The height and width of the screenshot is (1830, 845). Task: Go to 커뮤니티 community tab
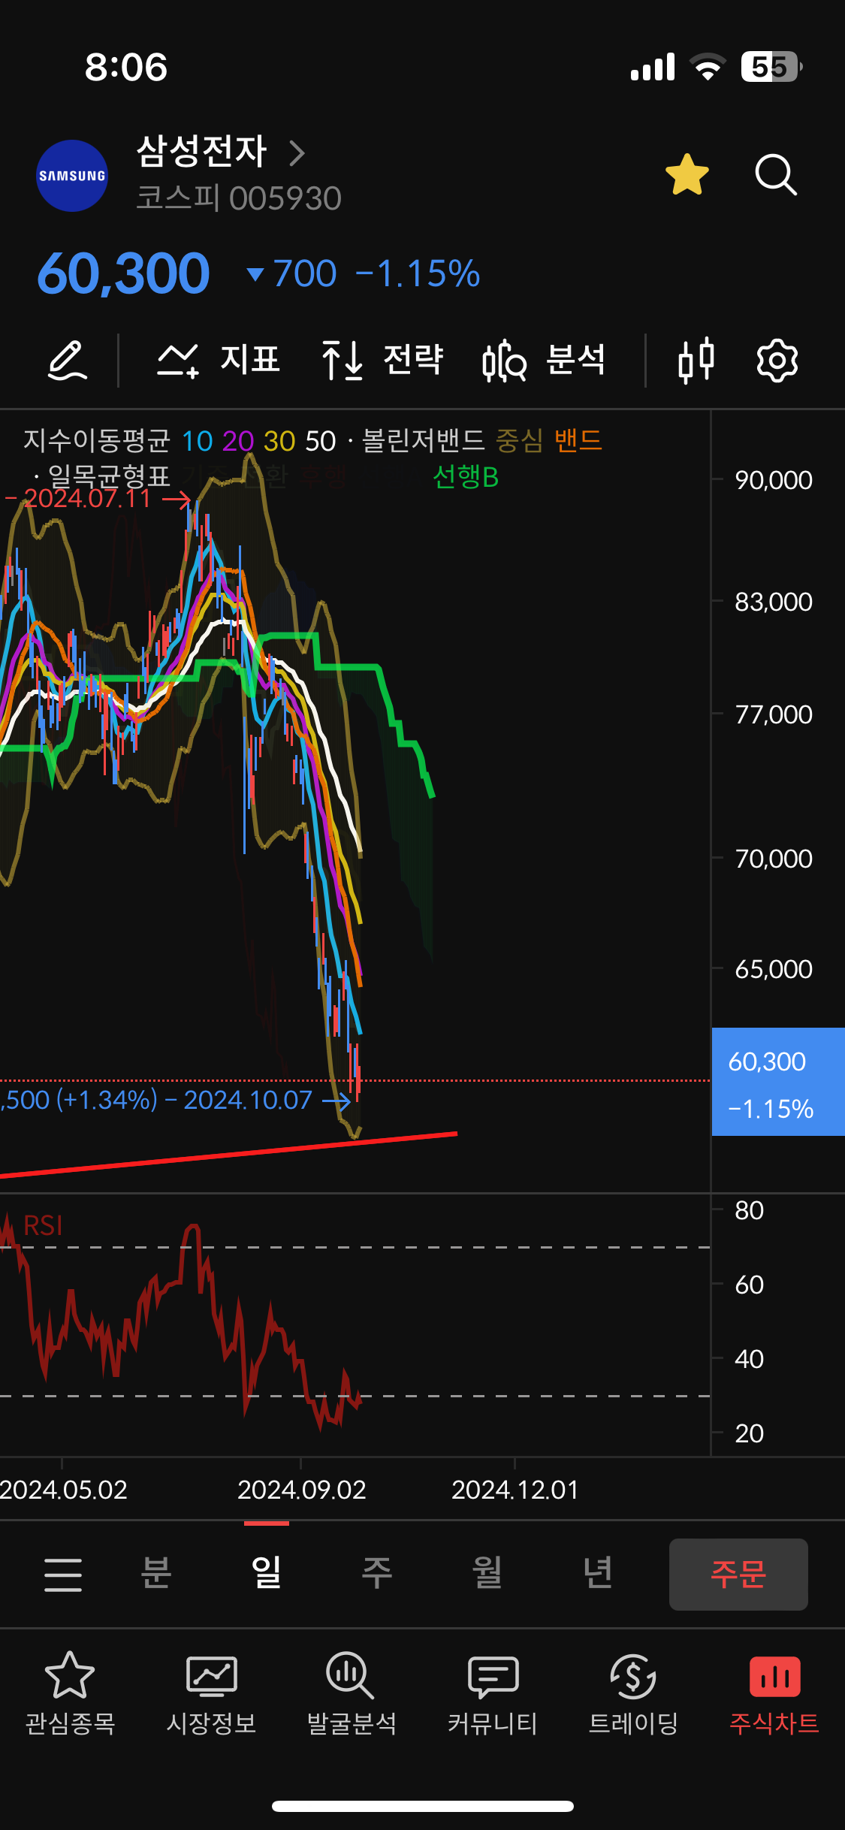tap(493, 1694)
